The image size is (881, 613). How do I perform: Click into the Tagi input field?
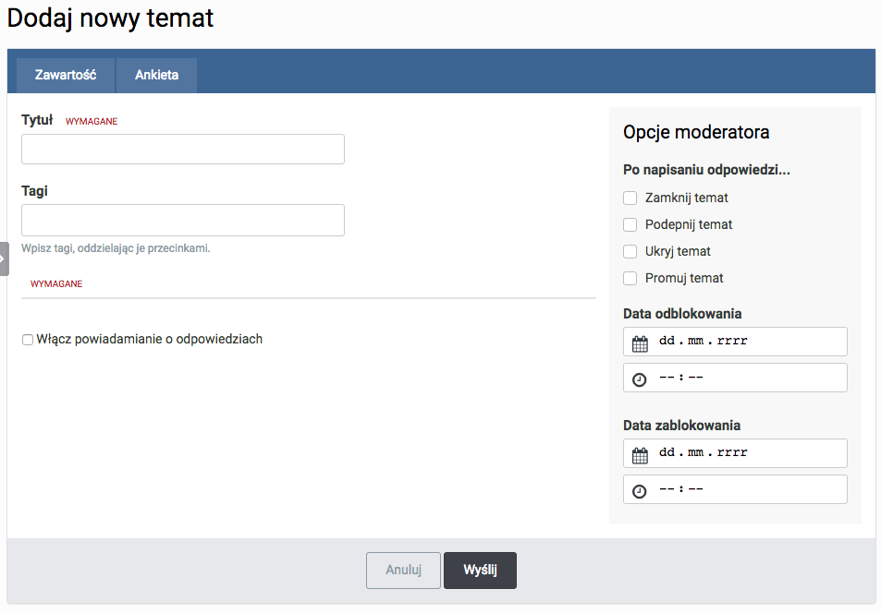coord(183,220)
